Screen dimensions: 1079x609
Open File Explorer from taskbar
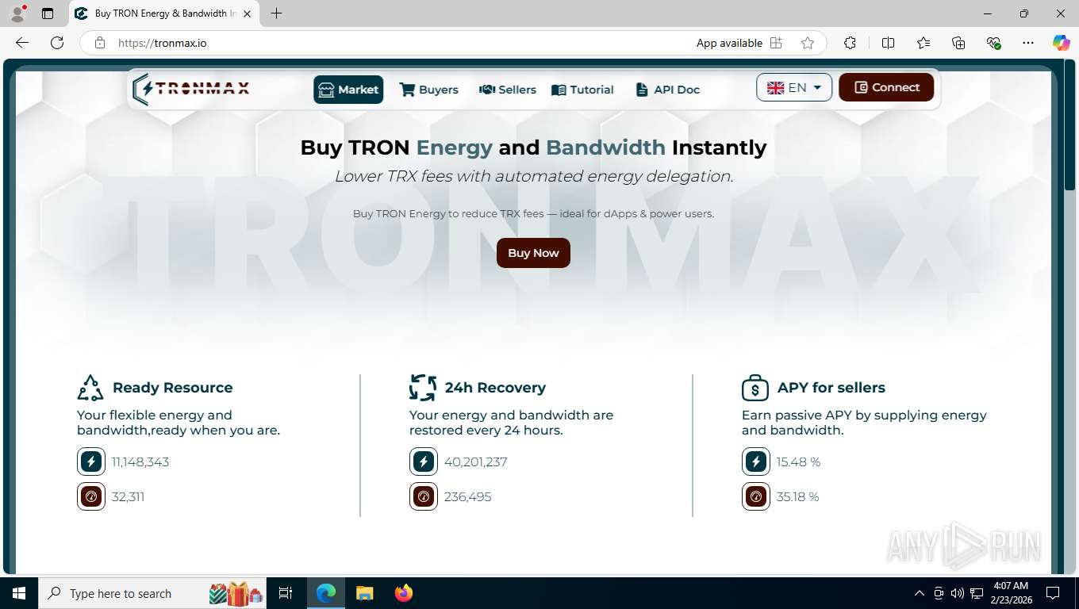click(x=364, y=593)
